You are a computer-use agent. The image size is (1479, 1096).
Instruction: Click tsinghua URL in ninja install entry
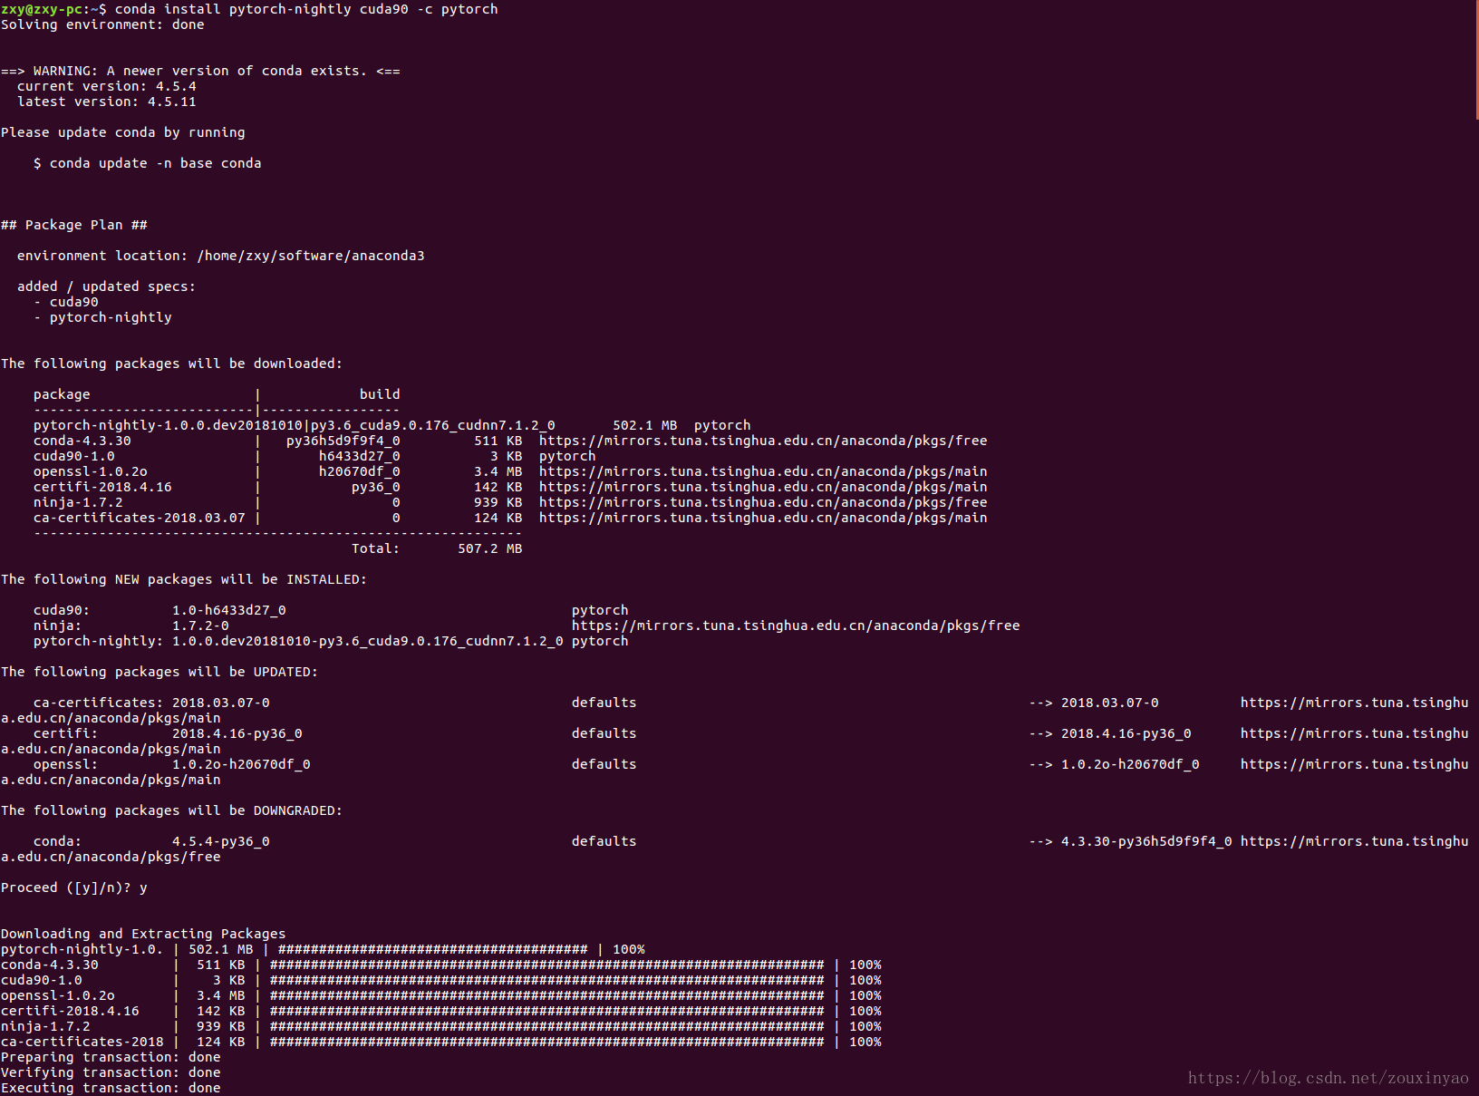(796, 626)
